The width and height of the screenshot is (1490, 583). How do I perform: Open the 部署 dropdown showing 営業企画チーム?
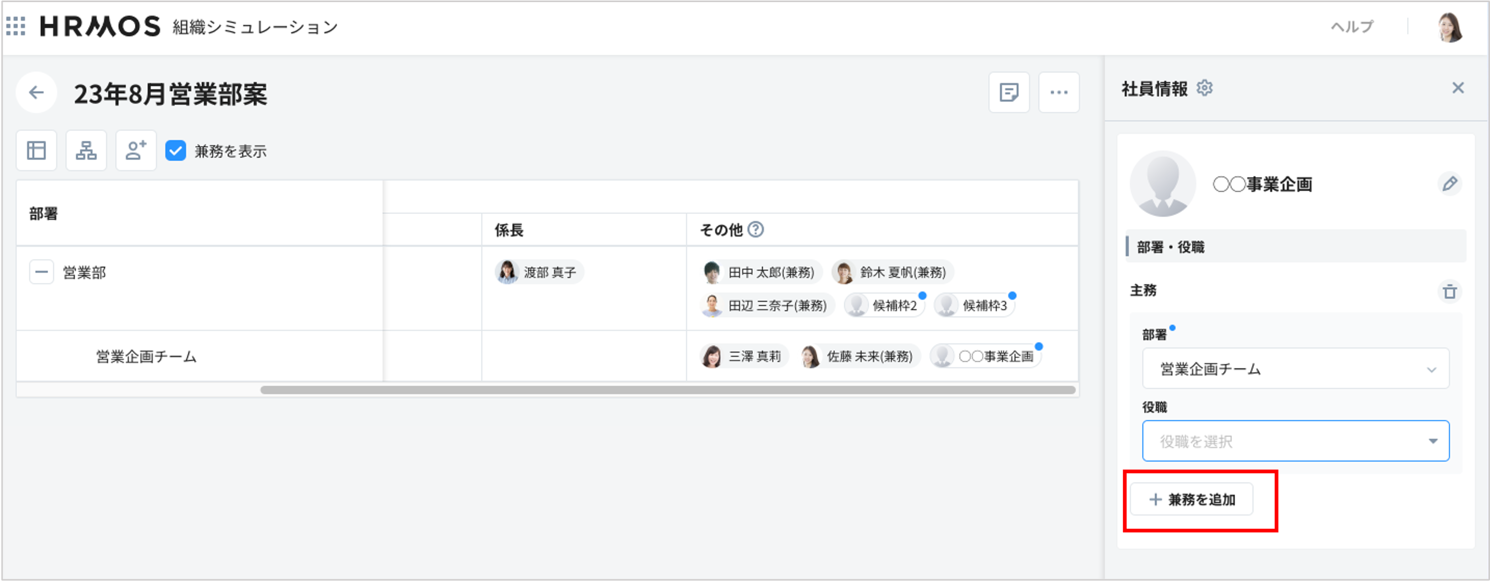[x=1295, y=368]
